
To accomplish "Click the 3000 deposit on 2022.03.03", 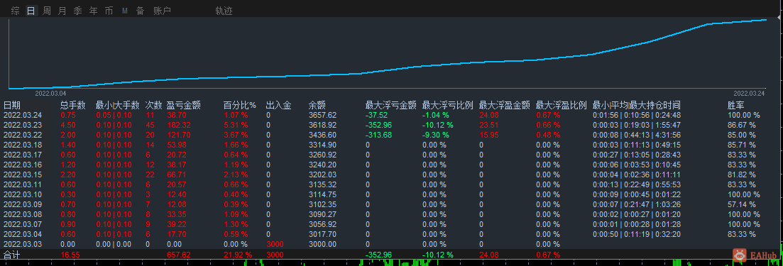I will [x=275, y=244].
